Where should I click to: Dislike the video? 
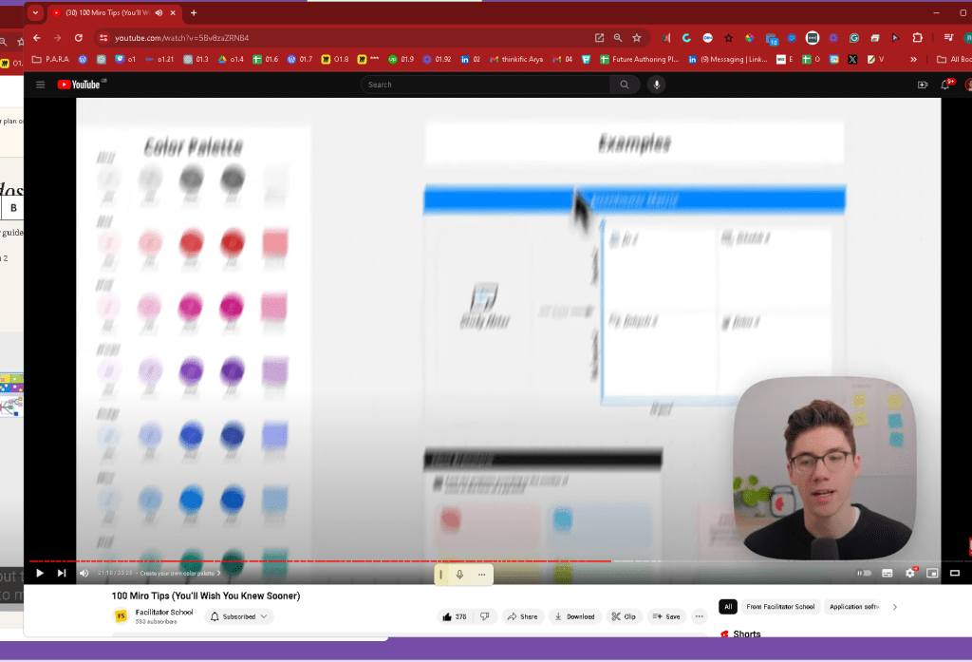(x=485, y=616)
